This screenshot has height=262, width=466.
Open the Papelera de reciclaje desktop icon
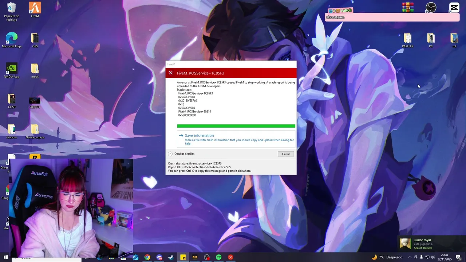click(x=11, y=12)
